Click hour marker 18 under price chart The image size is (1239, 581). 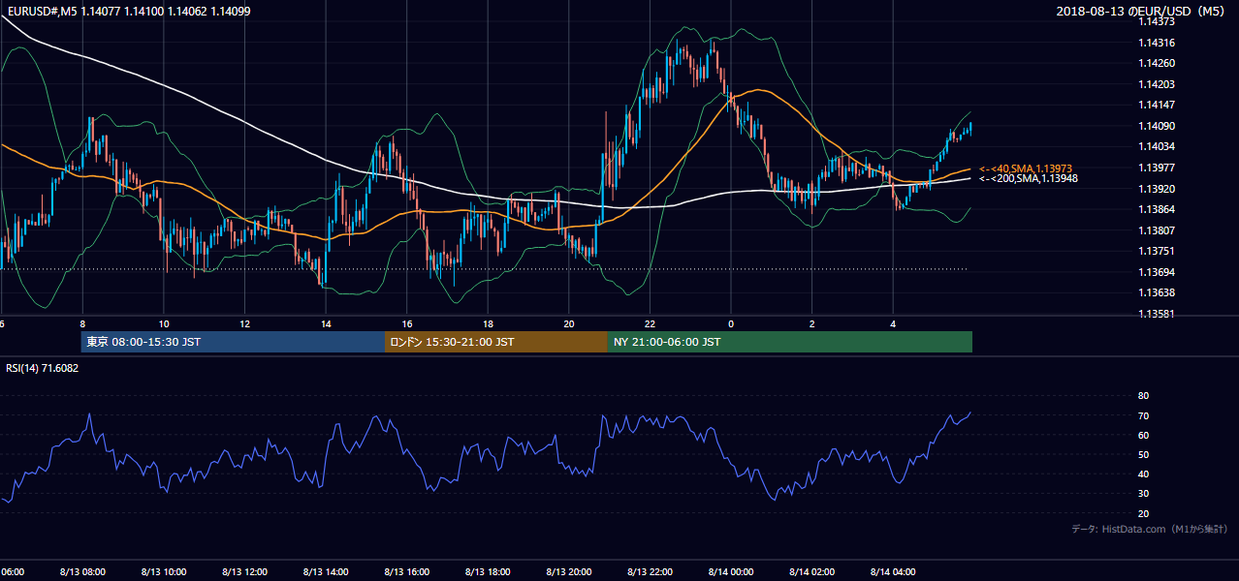click(488, 324)
